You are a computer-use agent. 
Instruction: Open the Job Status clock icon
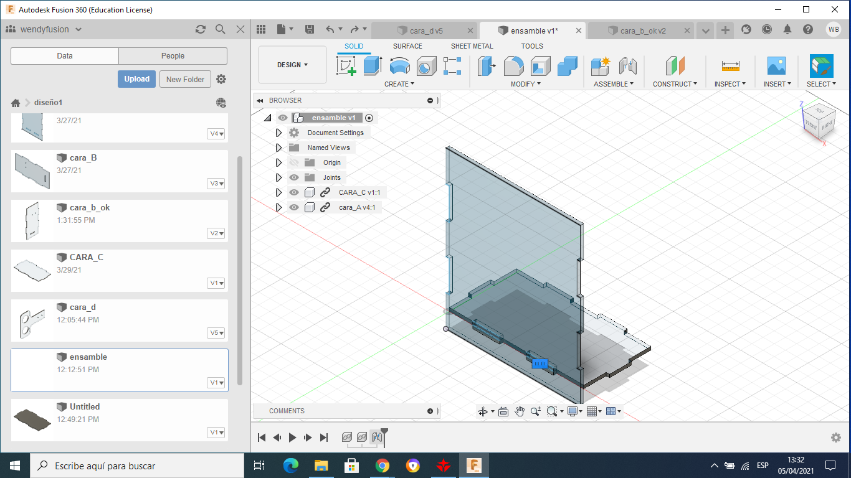click(766, 29)
